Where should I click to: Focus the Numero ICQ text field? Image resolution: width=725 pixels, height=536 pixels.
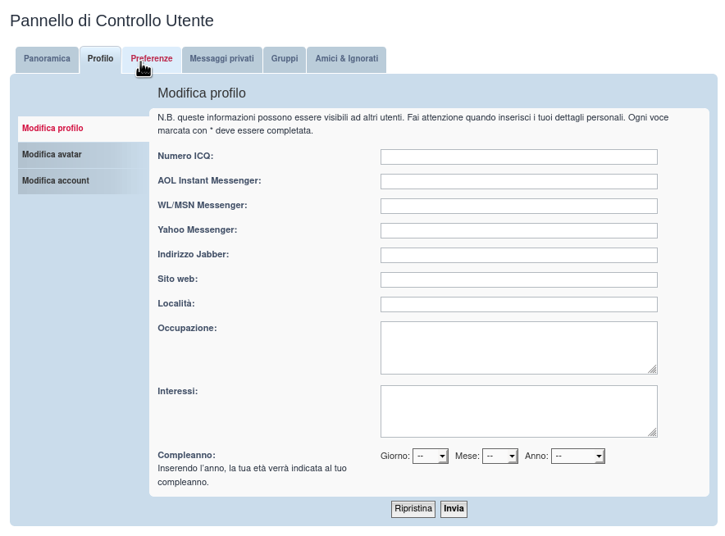pos(518,157)
